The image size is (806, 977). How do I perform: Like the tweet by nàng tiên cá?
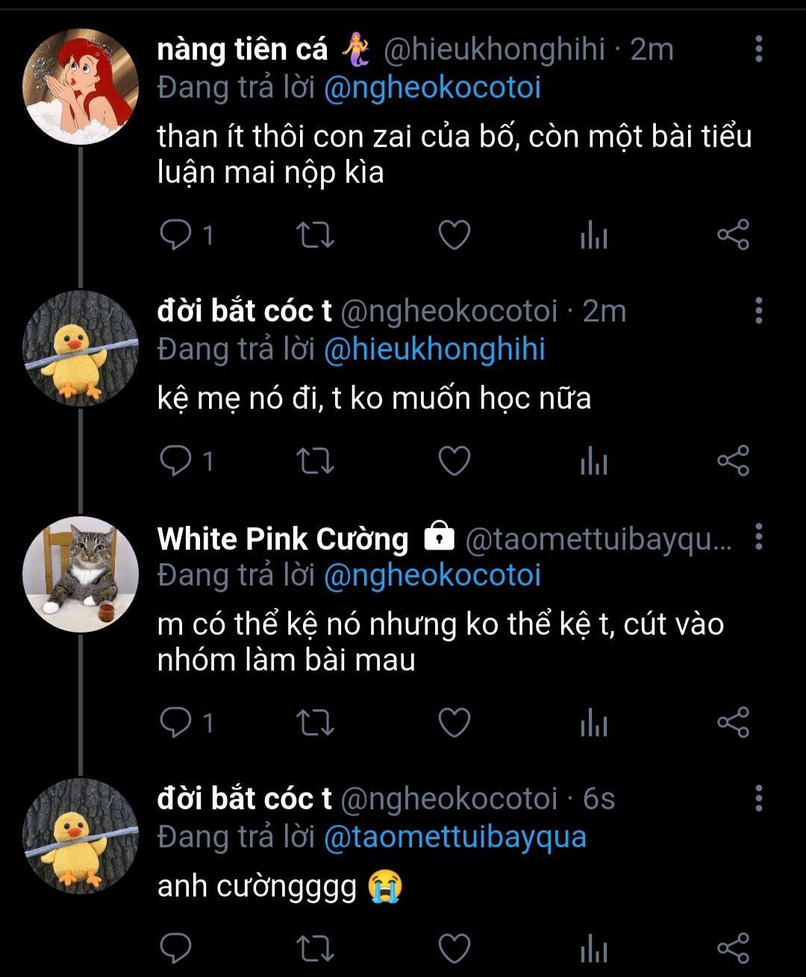(454, 236)
